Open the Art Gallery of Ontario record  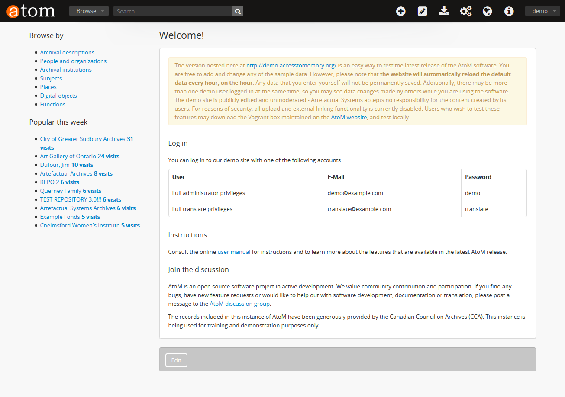pos(68,156)
